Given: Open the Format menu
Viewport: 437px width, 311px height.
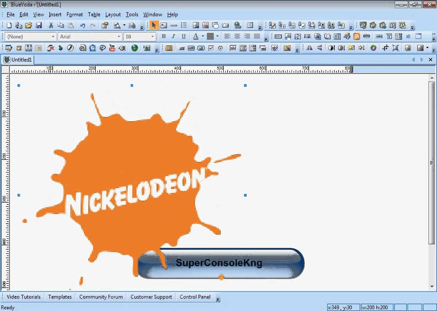Looking at the screenshot, I should point(74,15).
